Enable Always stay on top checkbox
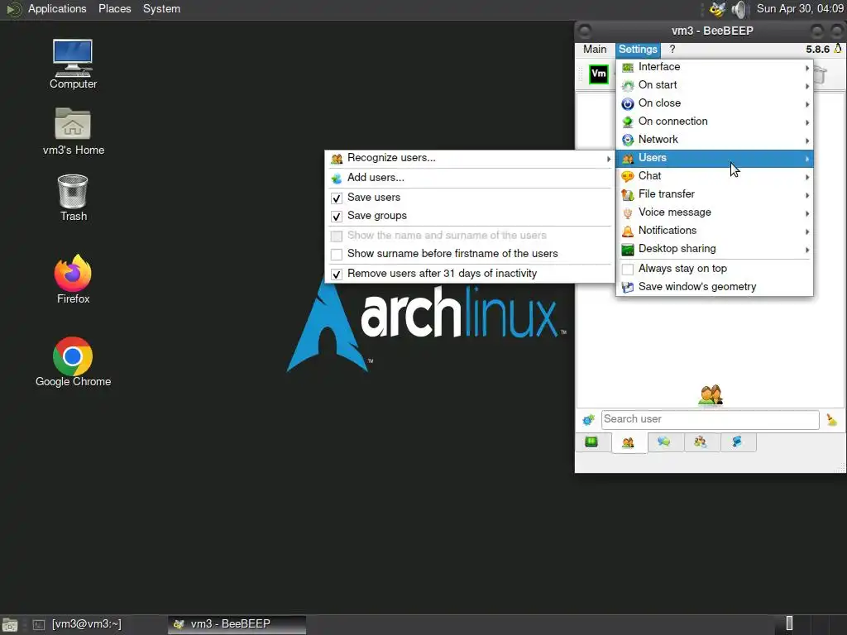This screenshot has height=635, width=847. (x=628, y=269)
